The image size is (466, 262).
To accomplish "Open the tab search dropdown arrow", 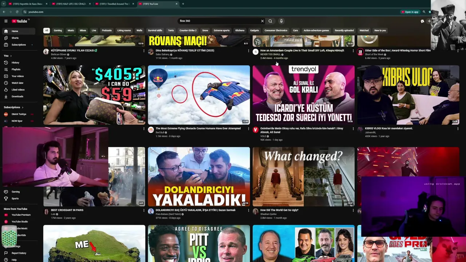I will [4, 4].
